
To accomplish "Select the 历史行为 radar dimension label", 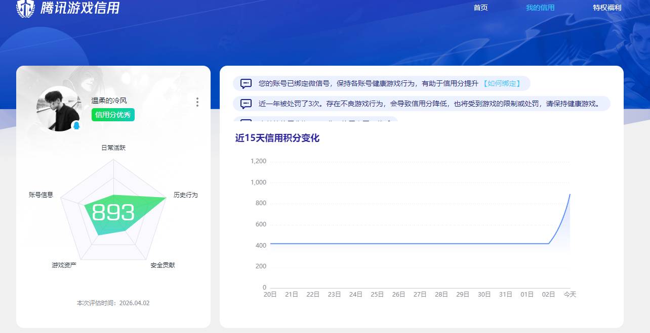I will pyautogui.click(x=187, y=195).
